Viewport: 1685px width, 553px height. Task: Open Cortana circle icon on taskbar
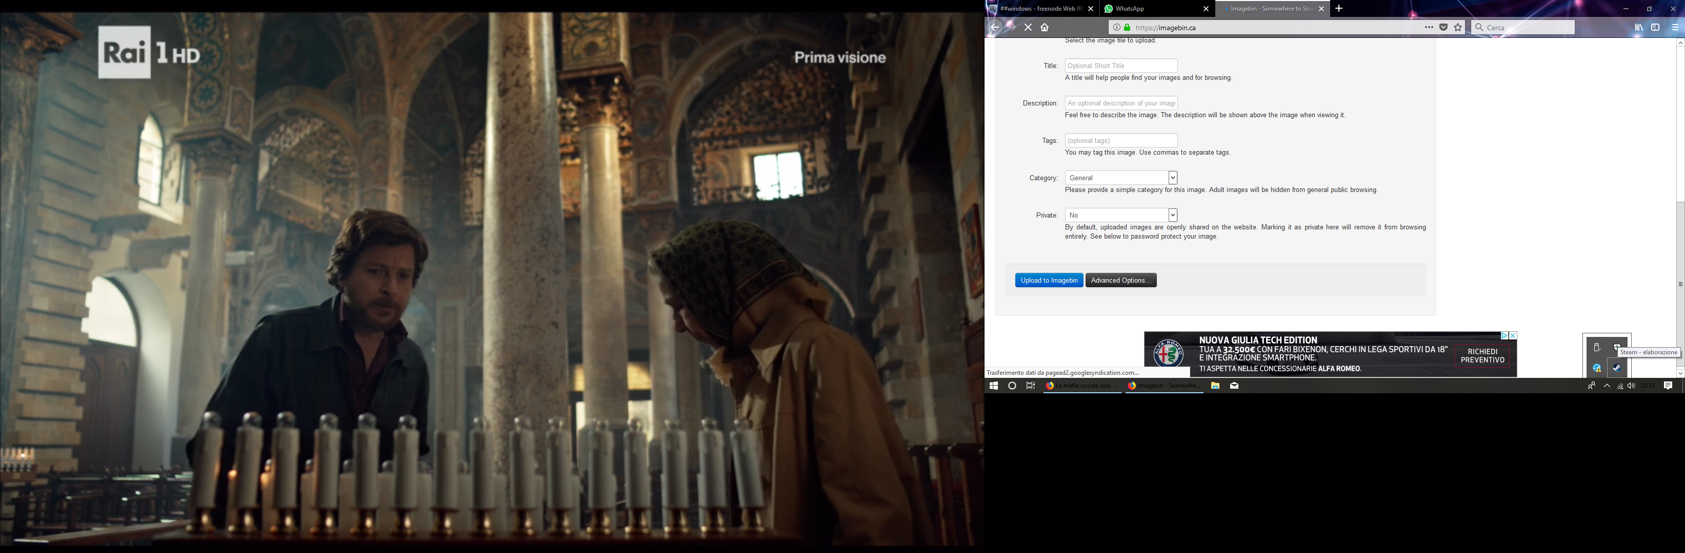point(1012,386)
